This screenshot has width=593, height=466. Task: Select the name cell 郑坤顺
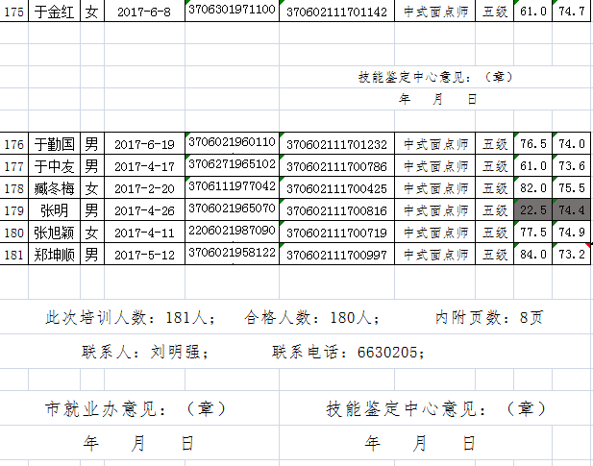[54, 255]
